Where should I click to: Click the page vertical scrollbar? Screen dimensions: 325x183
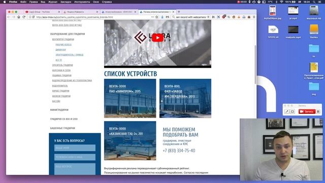pos(255,65)
